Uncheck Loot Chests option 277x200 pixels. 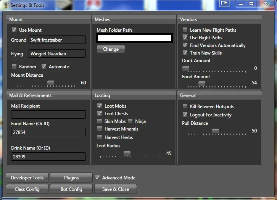[100, 113]
